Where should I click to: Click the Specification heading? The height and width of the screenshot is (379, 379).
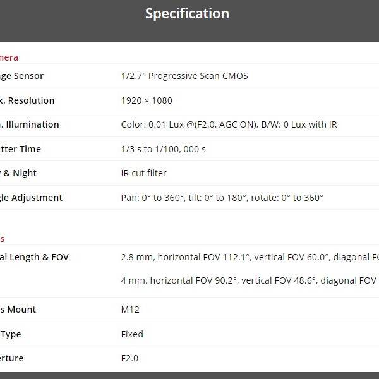pyautogui.click(x=187, y=13)
